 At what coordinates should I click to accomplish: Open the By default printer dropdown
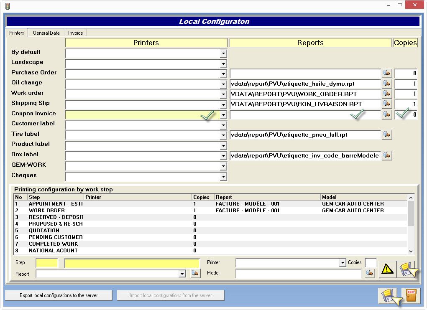(x=223, y=53)
